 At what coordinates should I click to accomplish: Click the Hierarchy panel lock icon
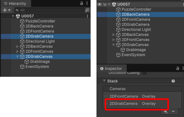[82, 4]
